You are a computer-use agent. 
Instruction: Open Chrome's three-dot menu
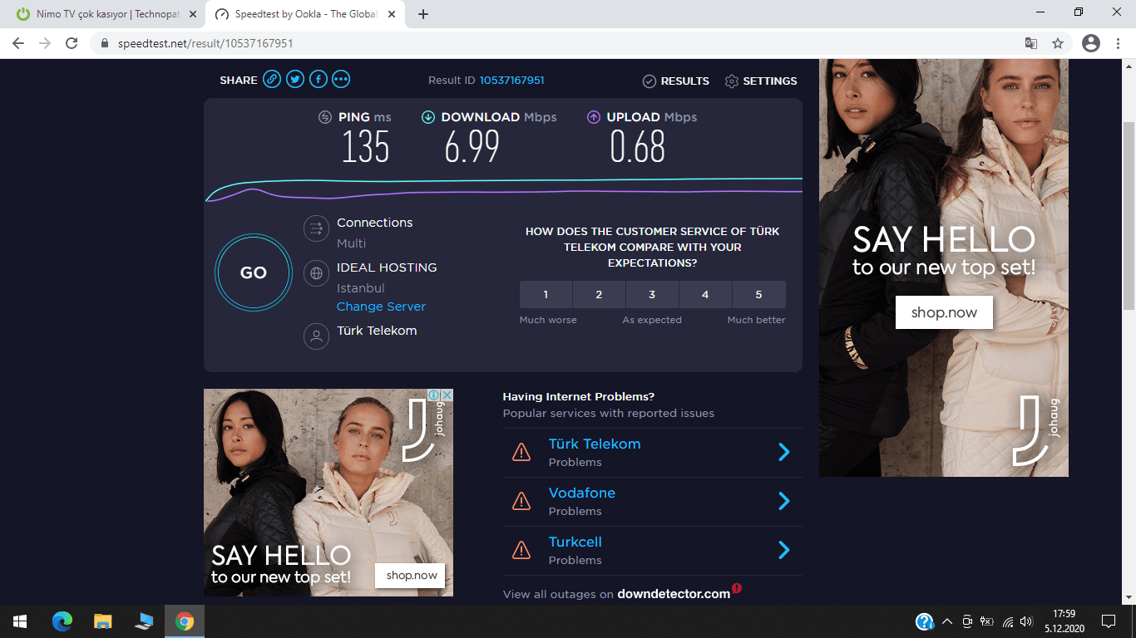point(1119,43)
